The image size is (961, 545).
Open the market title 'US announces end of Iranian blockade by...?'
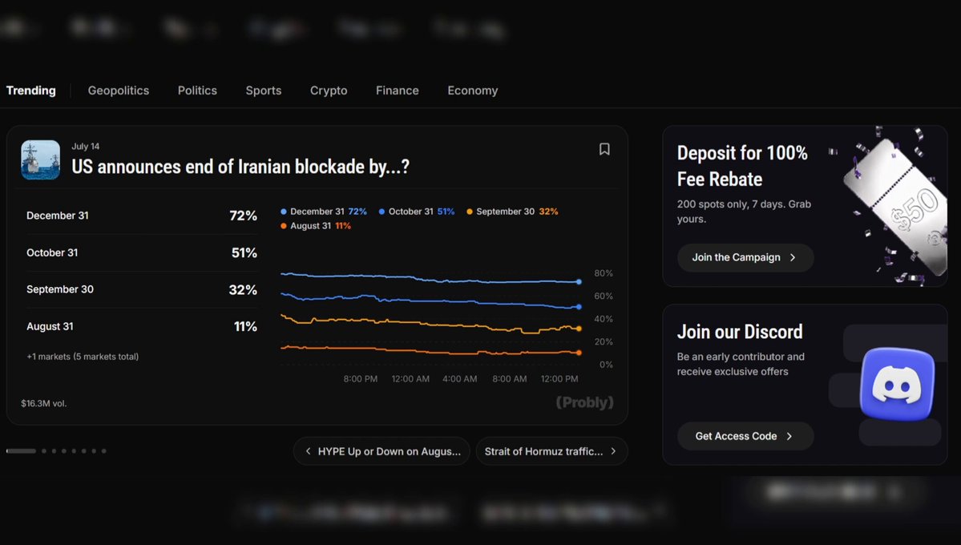pyautogui.click(x=240, y=167)
